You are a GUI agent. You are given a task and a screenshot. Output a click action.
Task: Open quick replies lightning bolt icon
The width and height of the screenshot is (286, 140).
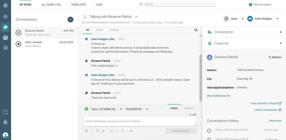(x=131, y=131)
